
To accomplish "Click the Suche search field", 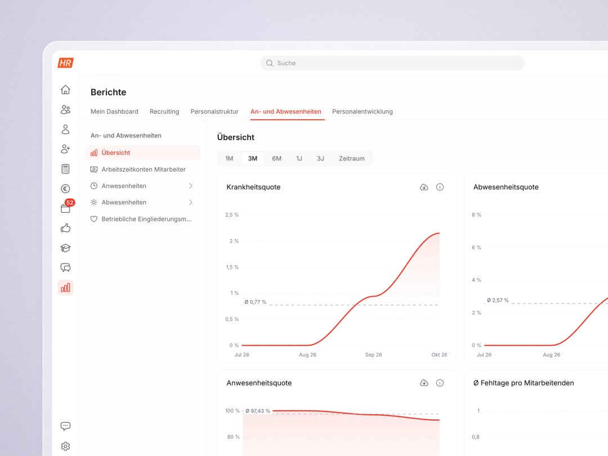I will pos(392,63).
